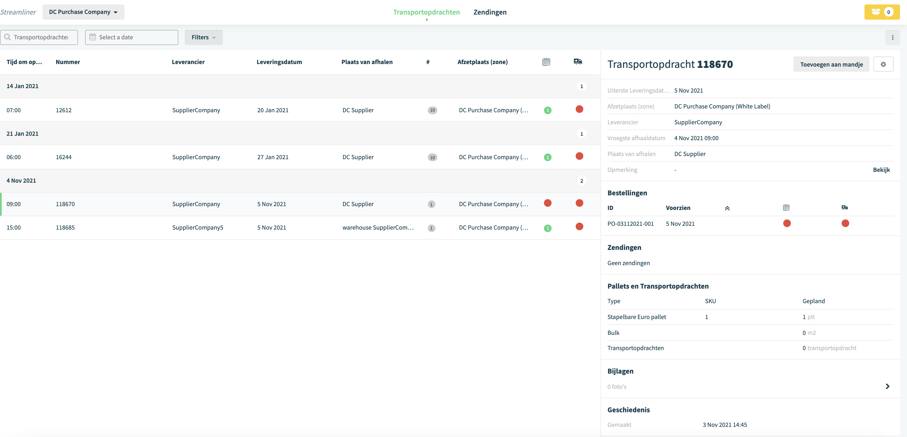Switch to the Zendingen tab
Viewport: 907px width, 437px height.
tap(490, 12)
